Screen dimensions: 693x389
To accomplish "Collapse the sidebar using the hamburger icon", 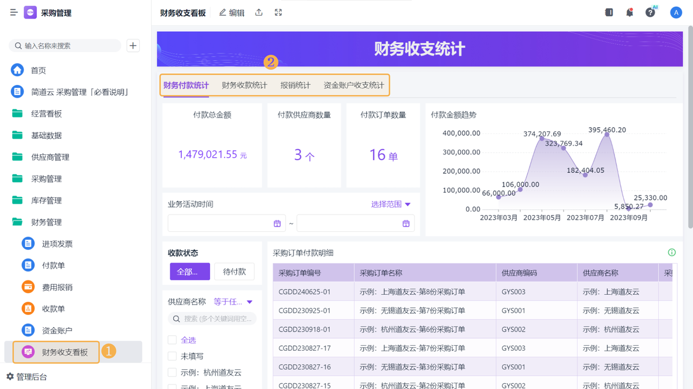I will pyautogui.click(x=14, y=13).
